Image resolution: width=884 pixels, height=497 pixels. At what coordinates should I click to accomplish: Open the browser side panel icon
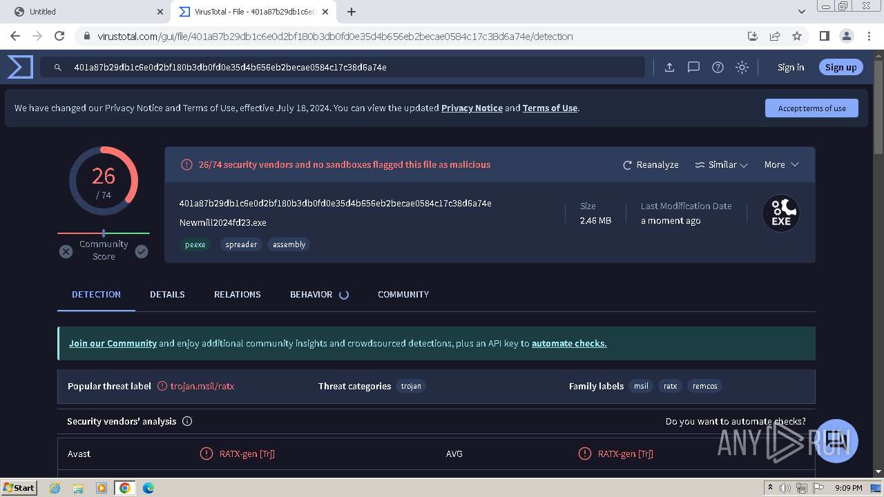tap(824, 36)
